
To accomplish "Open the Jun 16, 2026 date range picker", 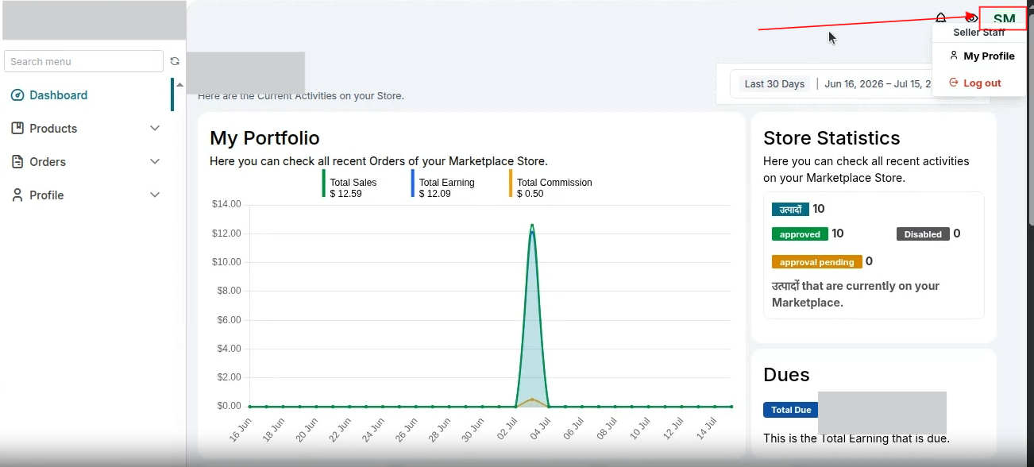I will 878,84.
